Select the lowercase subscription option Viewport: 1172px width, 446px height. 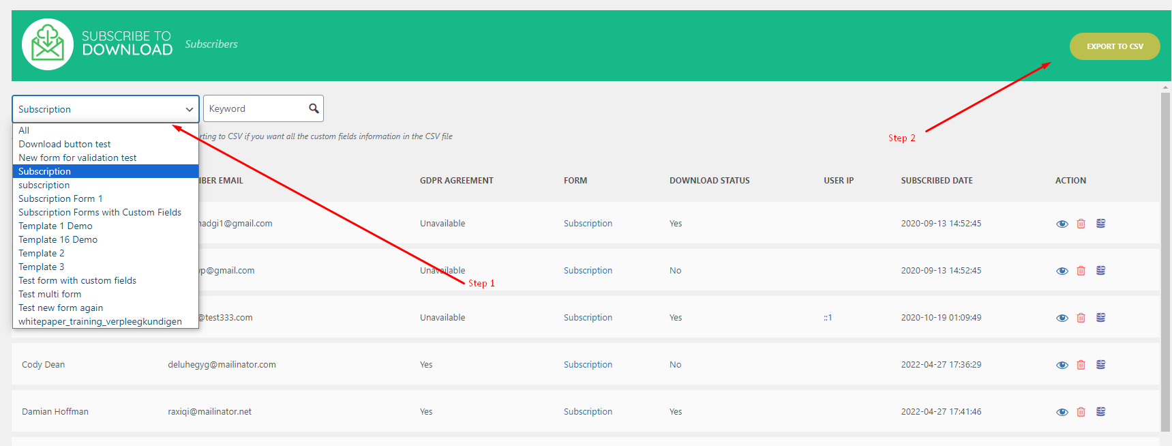106,185
